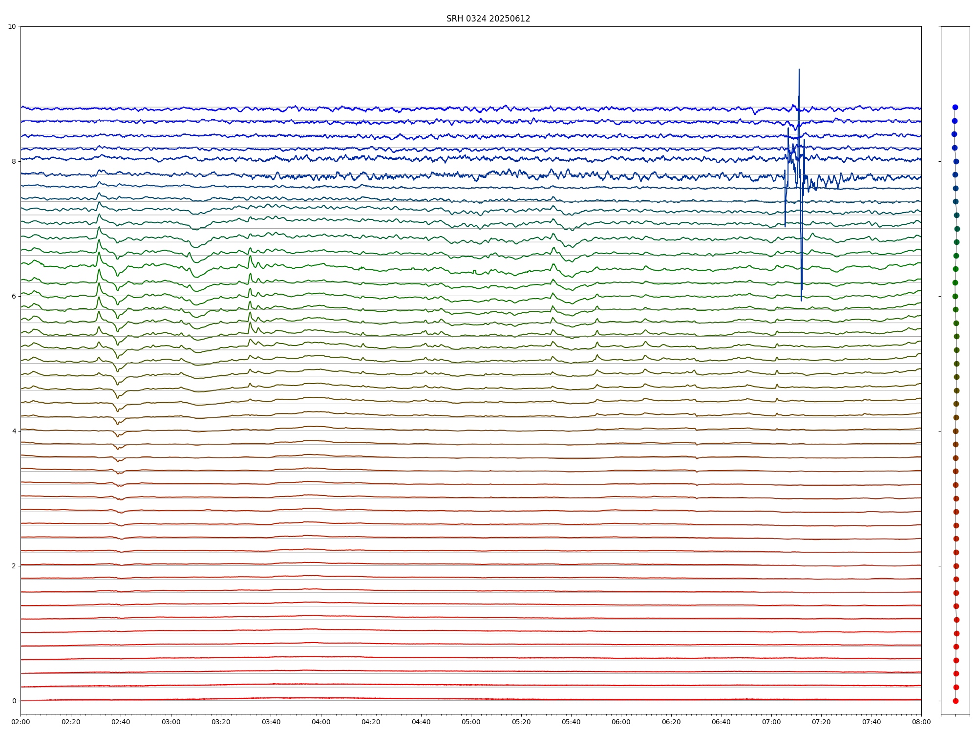
Task: Click y-axis label 2
Action: pos(14,566)
